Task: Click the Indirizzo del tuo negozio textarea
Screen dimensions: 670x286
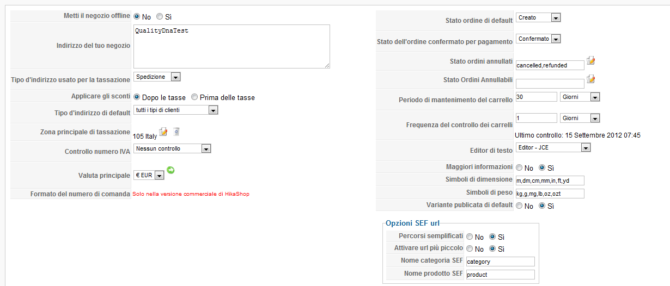Action: click(232, 46)
